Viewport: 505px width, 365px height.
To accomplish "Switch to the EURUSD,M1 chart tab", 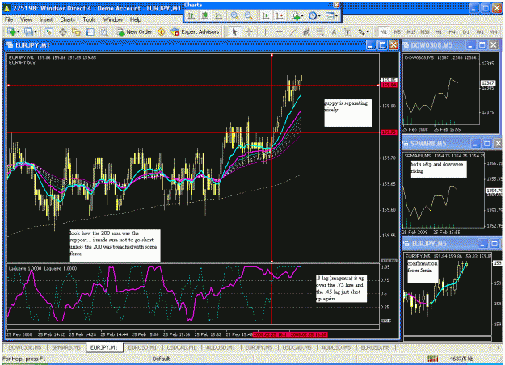I will click(142, 347).
